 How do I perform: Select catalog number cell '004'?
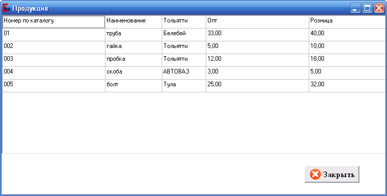[x=54, y=73]
